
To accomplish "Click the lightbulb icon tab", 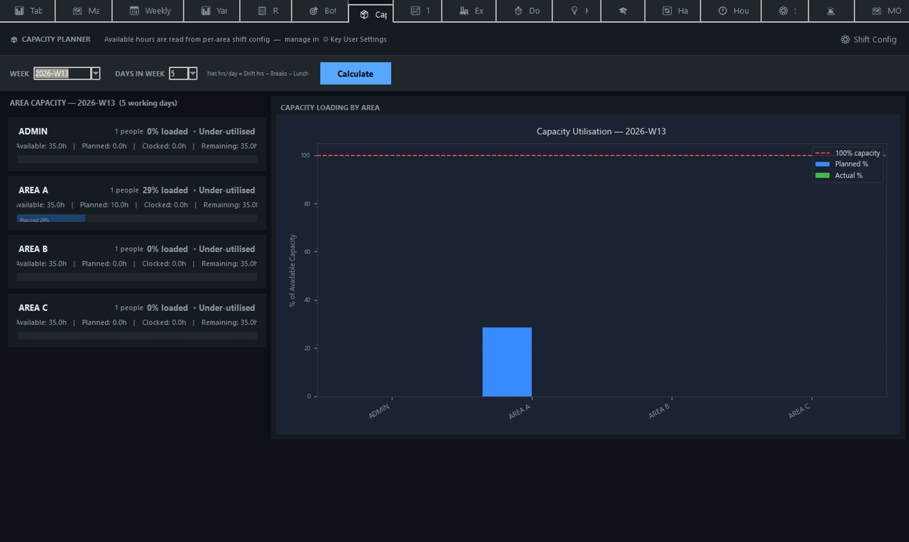I will (574, 11).
